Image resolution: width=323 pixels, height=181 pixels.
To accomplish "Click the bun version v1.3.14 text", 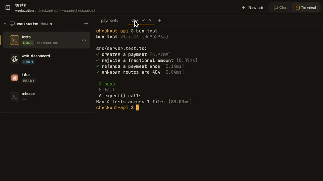I will tap(130, 37).
